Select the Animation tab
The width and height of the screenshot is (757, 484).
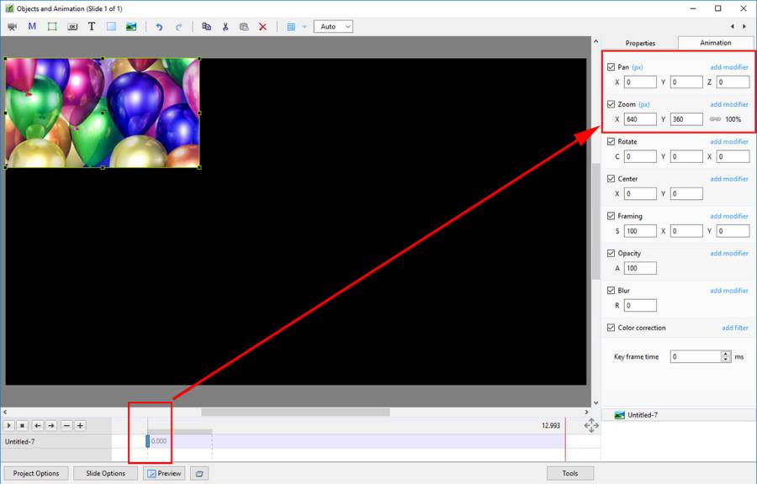click(x=715, y=43)
